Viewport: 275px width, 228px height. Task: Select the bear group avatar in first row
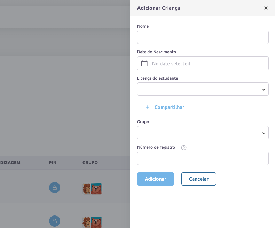(x=96, y=189)
